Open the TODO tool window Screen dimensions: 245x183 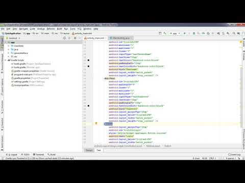pos(25,155)
